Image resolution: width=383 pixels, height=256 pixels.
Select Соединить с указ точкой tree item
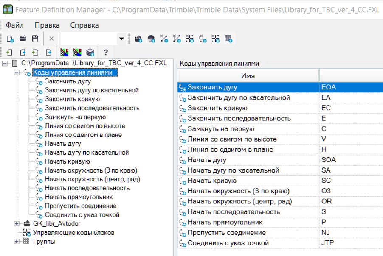click(x=82, y=215)
